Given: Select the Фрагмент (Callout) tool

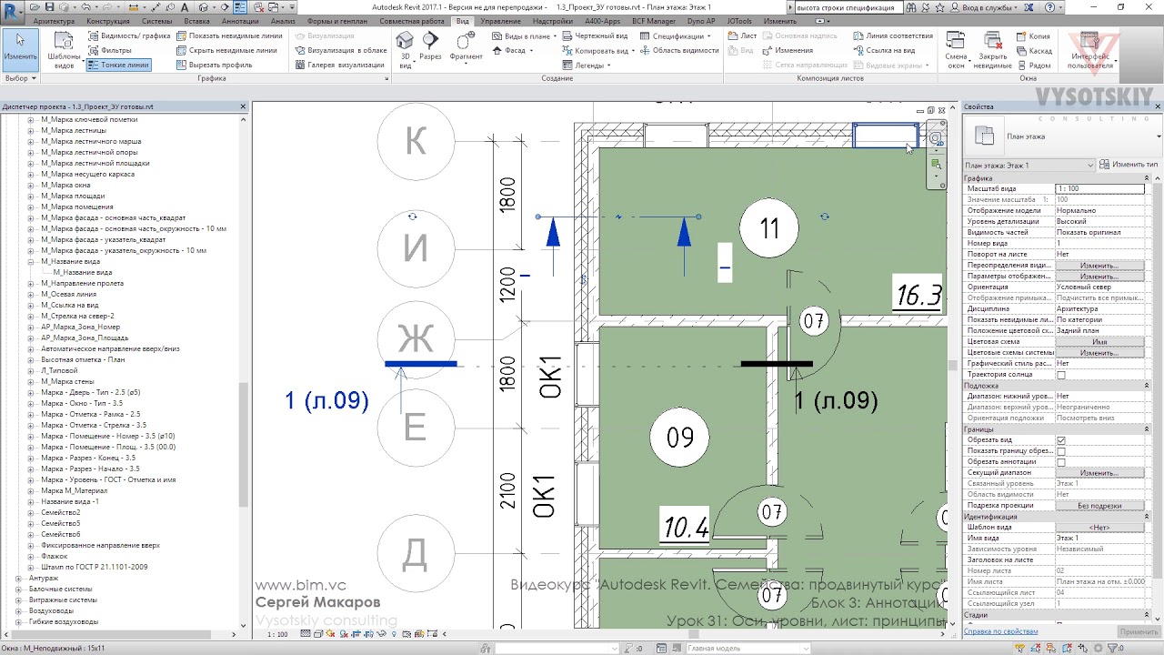Looking at the screenshot, I should (466, 45).
